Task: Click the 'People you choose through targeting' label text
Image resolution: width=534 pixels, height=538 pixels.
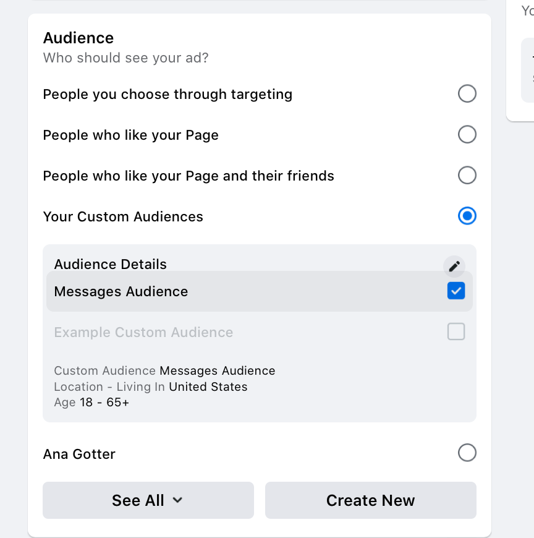Action: tap(167, 95)
